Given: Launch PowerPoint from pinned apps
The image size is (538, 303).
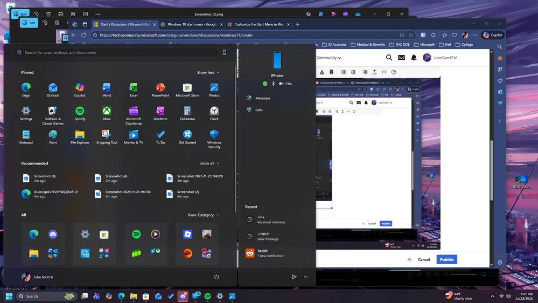Looking at the screenshot, I should [x=160, y=90].
